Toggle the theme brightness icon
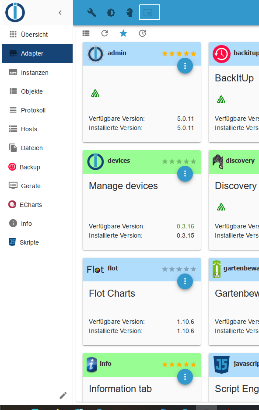The height and width of the screenshot is (410, 259). tap(111, 13)
